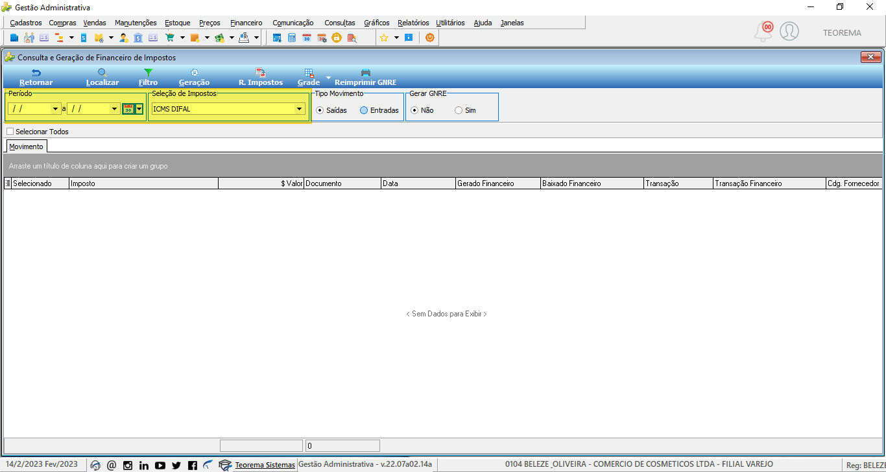Click the green shopping cart toolbar icon
This screenshot has width=886, height=472.
tap(170, 38)
